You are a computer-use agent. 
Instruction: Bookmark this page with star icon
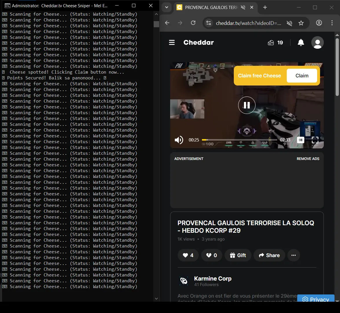[301, 23]
